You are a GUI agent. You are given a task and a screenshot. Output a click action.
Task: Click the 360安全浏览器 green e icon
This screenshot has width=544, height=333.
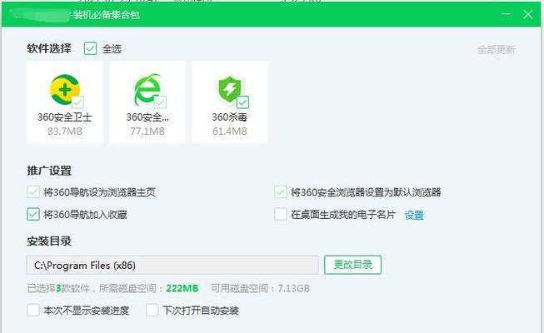147,90
